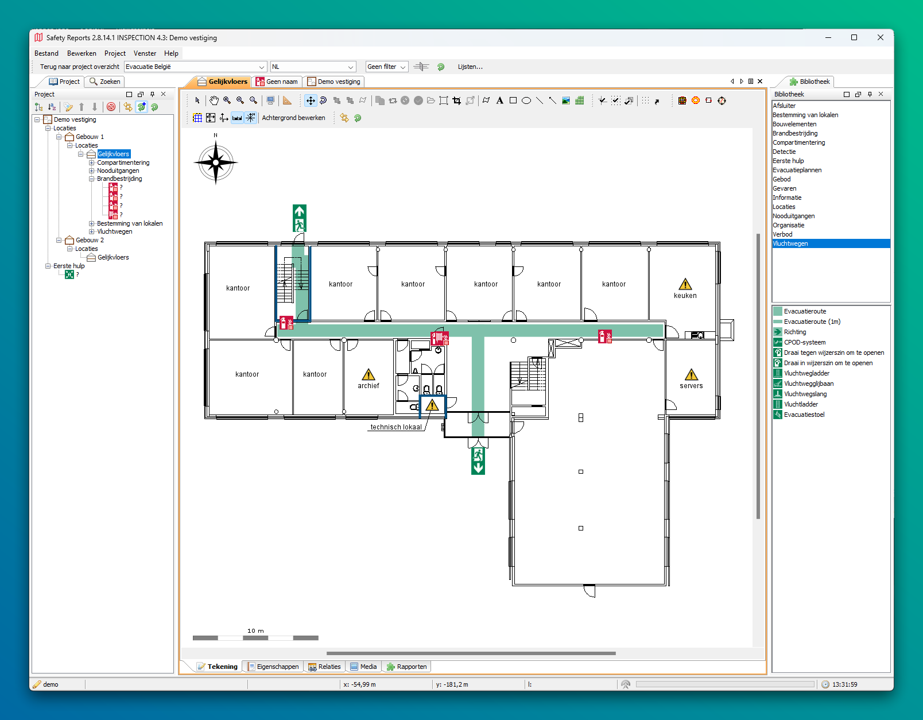Collapse the Brandbestrijding tree node
The width and height of the screenshot is (923, 720).
click(x=91, y=179)
